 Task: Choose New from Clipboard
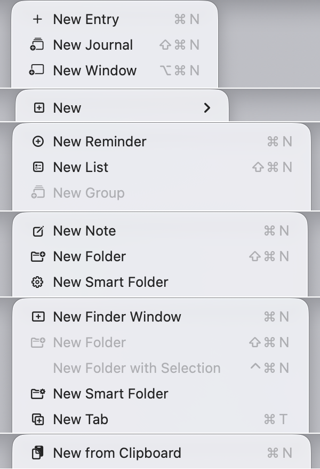click(117, 453)
